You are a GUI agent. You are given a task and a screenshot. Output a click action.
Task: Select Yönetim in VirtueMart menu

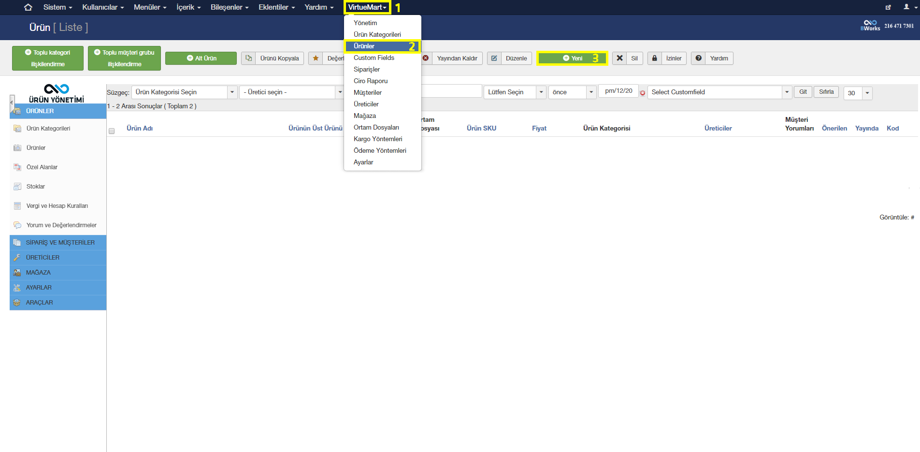(x=365, y=23)
